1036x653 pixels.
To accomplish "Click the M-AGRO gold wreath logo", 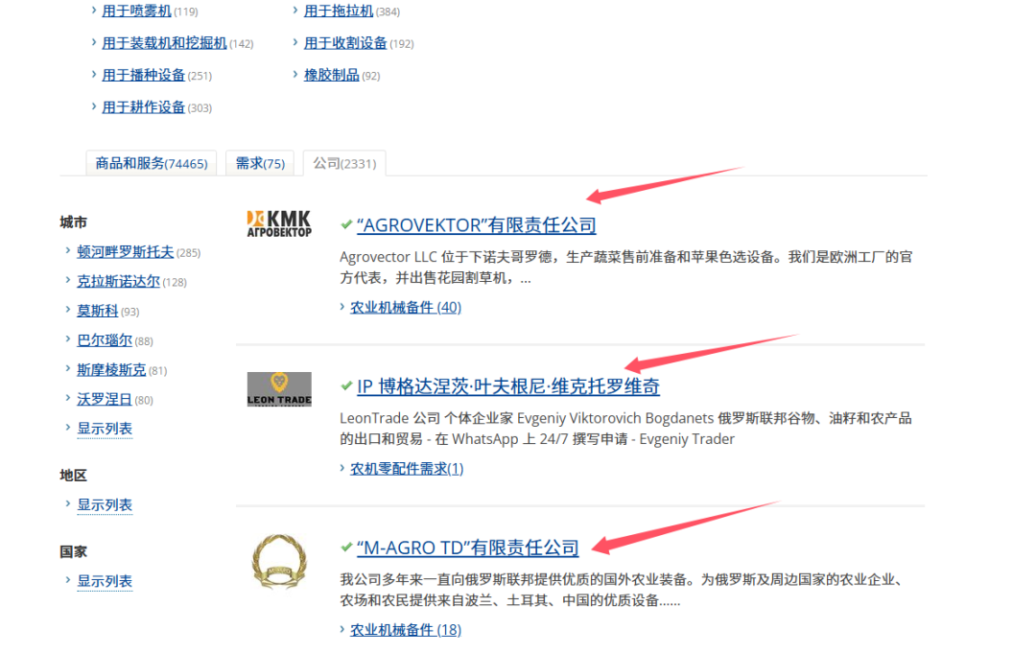I will pos(279,561).
